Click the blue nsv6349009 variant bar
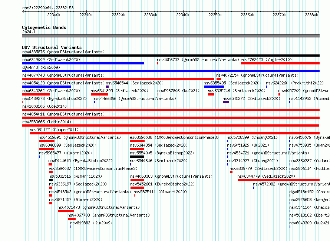The width and height of the screenshot is (330, 241). click(83, 63)
